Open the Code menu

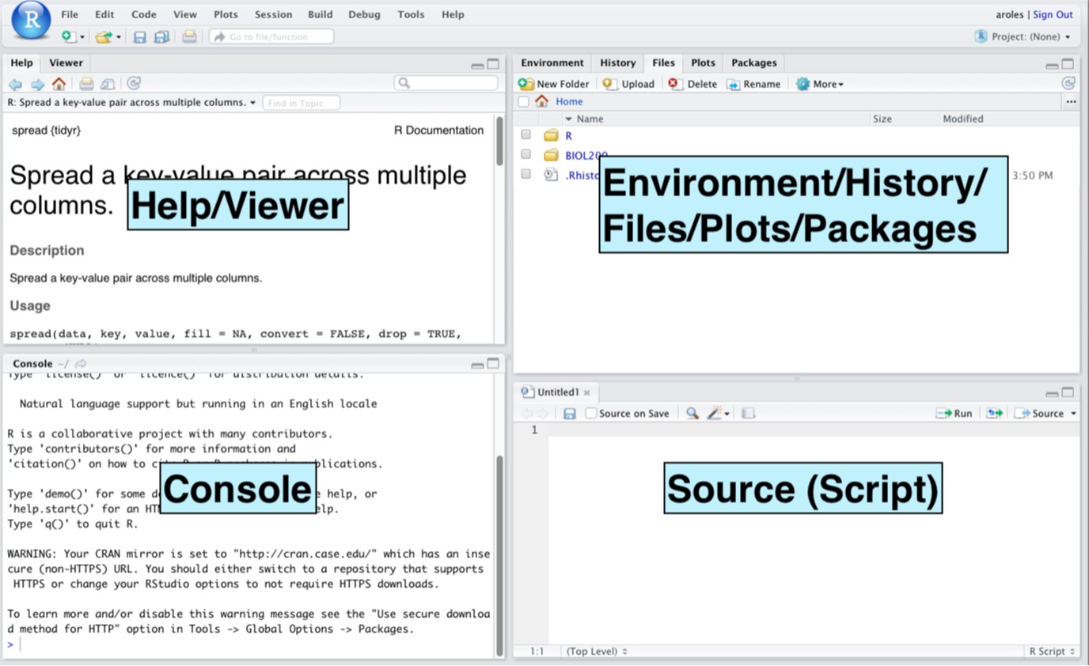tap(143, 14)
